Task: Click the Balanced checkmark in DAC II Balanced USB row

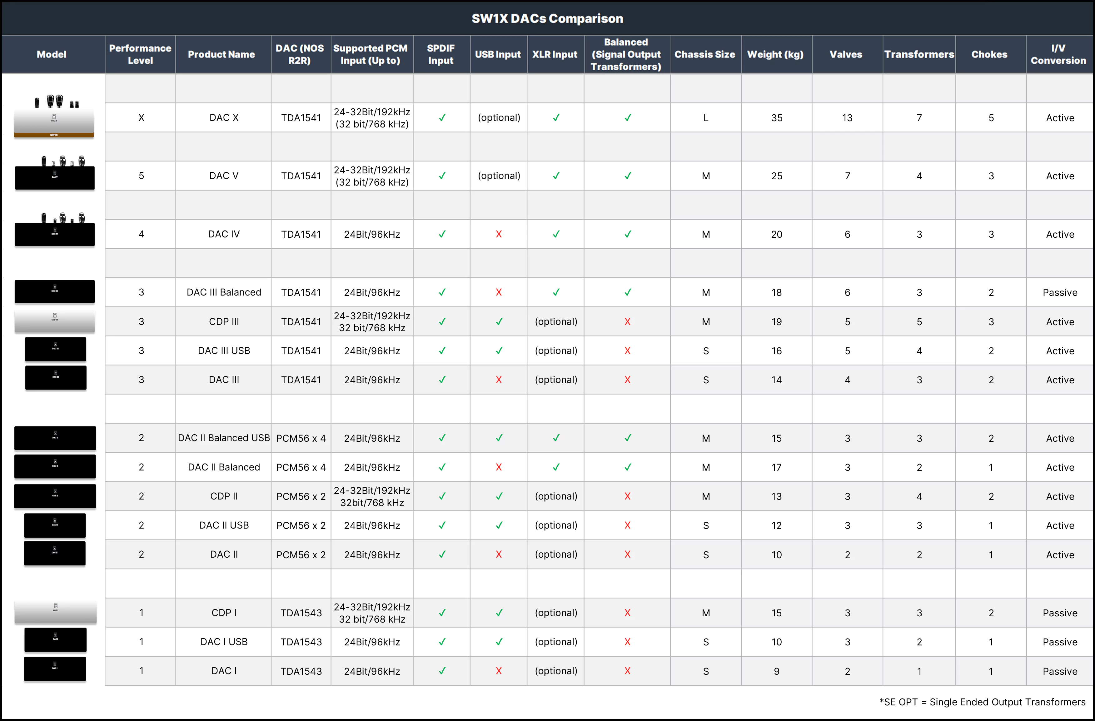Action: [x=628, y=438]
